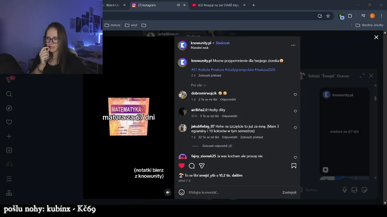Close the YouTube browser tab

point(244,5)
